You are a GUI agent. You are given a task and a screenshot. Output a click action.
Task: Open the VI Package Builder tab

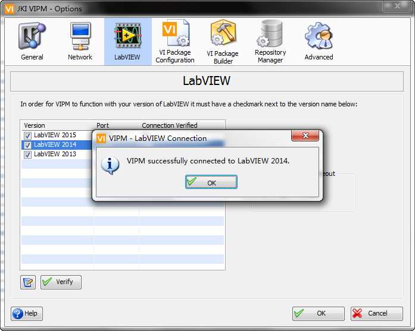223,42
